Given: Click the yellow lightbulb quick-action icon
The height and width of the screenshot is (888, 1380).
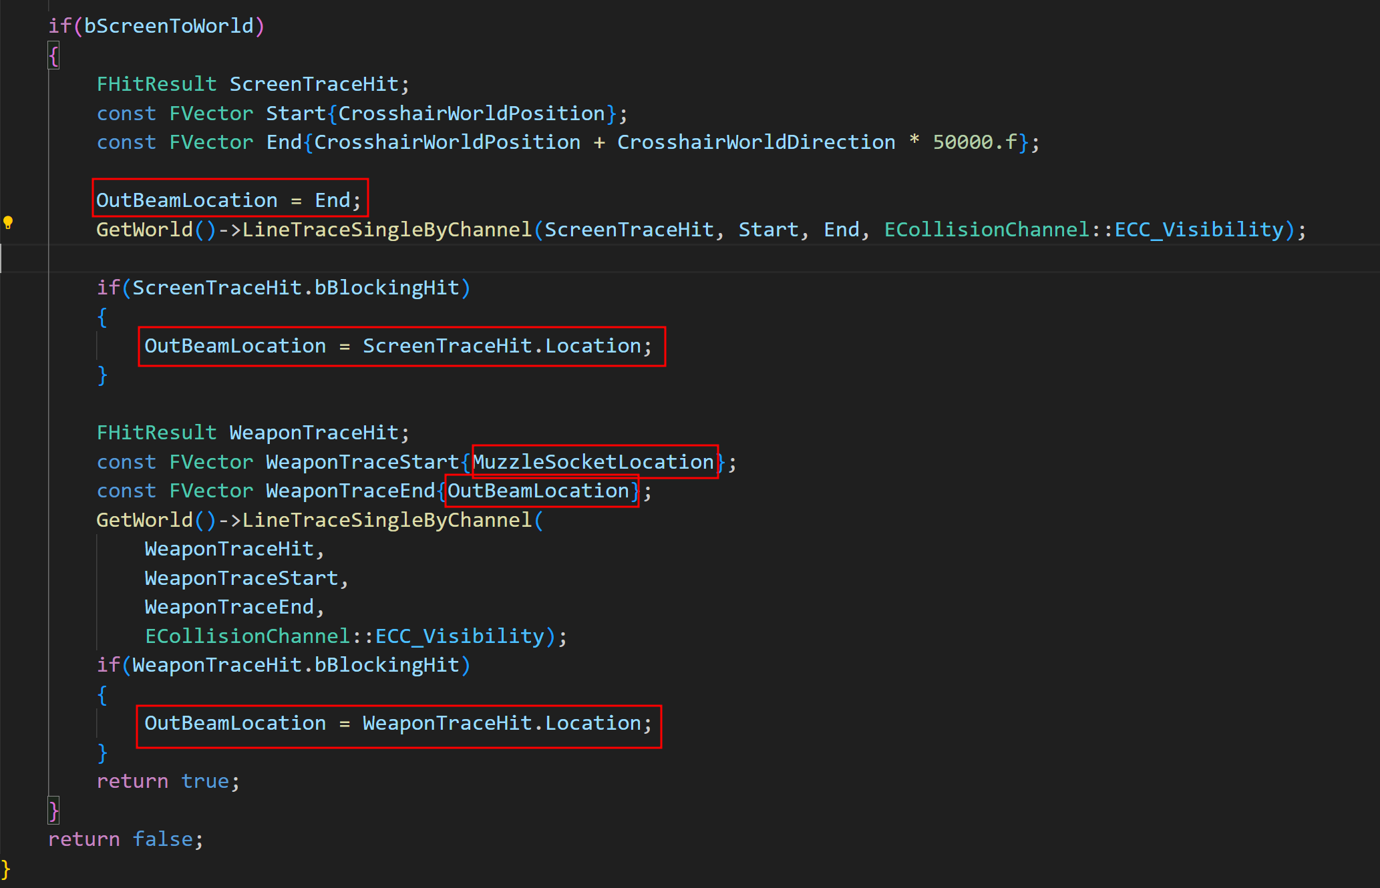Looking at the screenshot, I should [x=8, y=223].
